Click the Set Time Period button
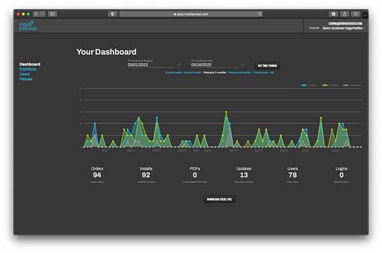 pyautogui.click(x=267, y=65)
